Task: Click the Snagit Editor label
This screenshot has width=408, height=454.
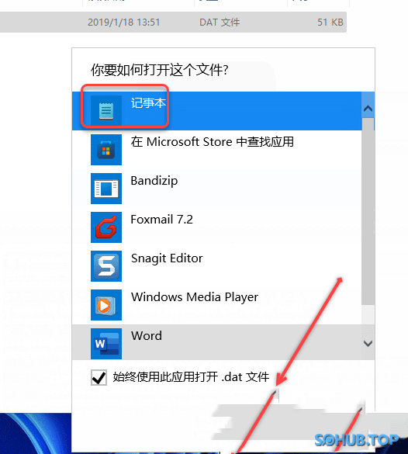Action: (x=167, y=258)
